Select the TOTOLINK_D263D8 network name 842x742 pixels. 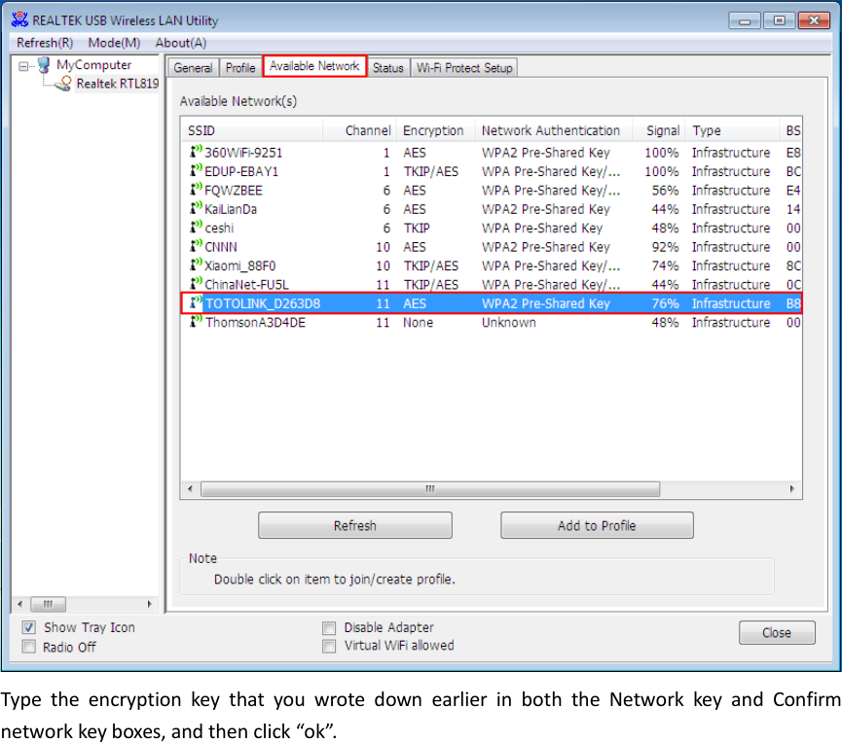pyautogui.click(x=263, y=303)
